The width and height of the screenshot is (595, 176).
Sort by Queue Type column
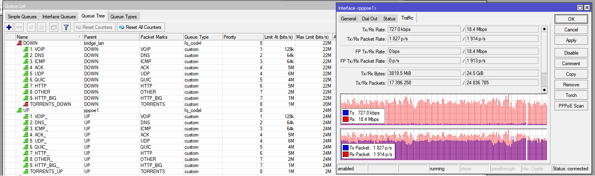203,37
